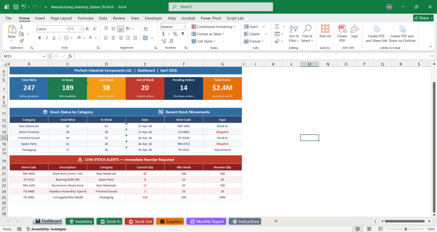
Task: Click Increase Font Size icon
Action: tap(87, 29)
